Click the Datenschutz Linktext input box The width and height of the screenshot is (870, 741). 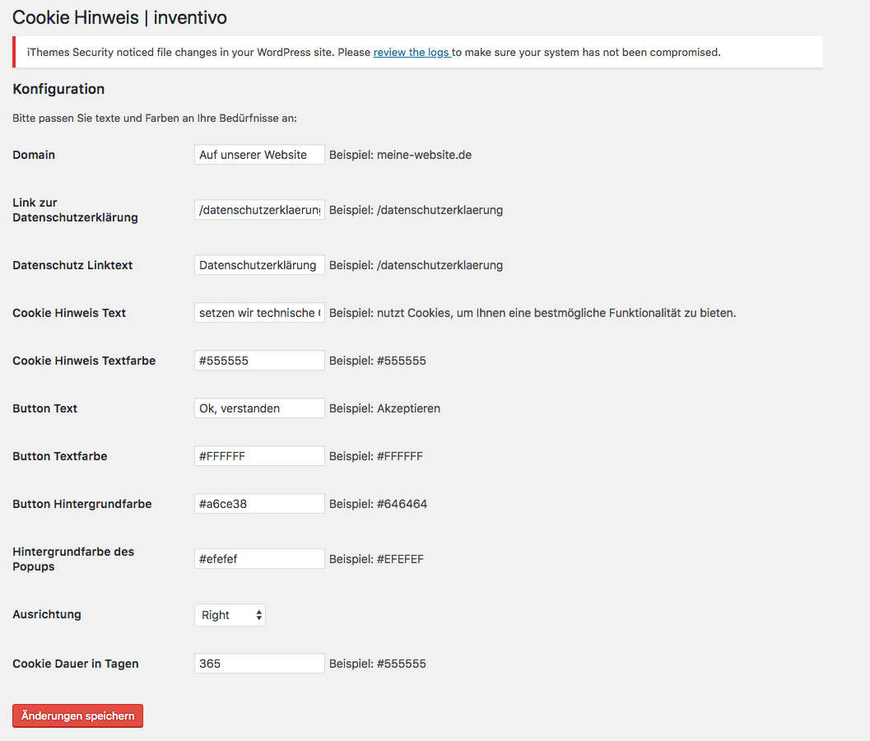(259, 265)
